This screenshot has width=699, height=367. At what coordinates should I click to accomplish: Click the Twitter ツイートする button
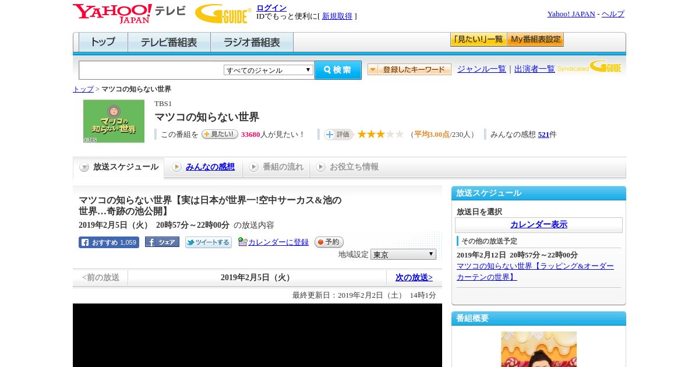[209, 242]
